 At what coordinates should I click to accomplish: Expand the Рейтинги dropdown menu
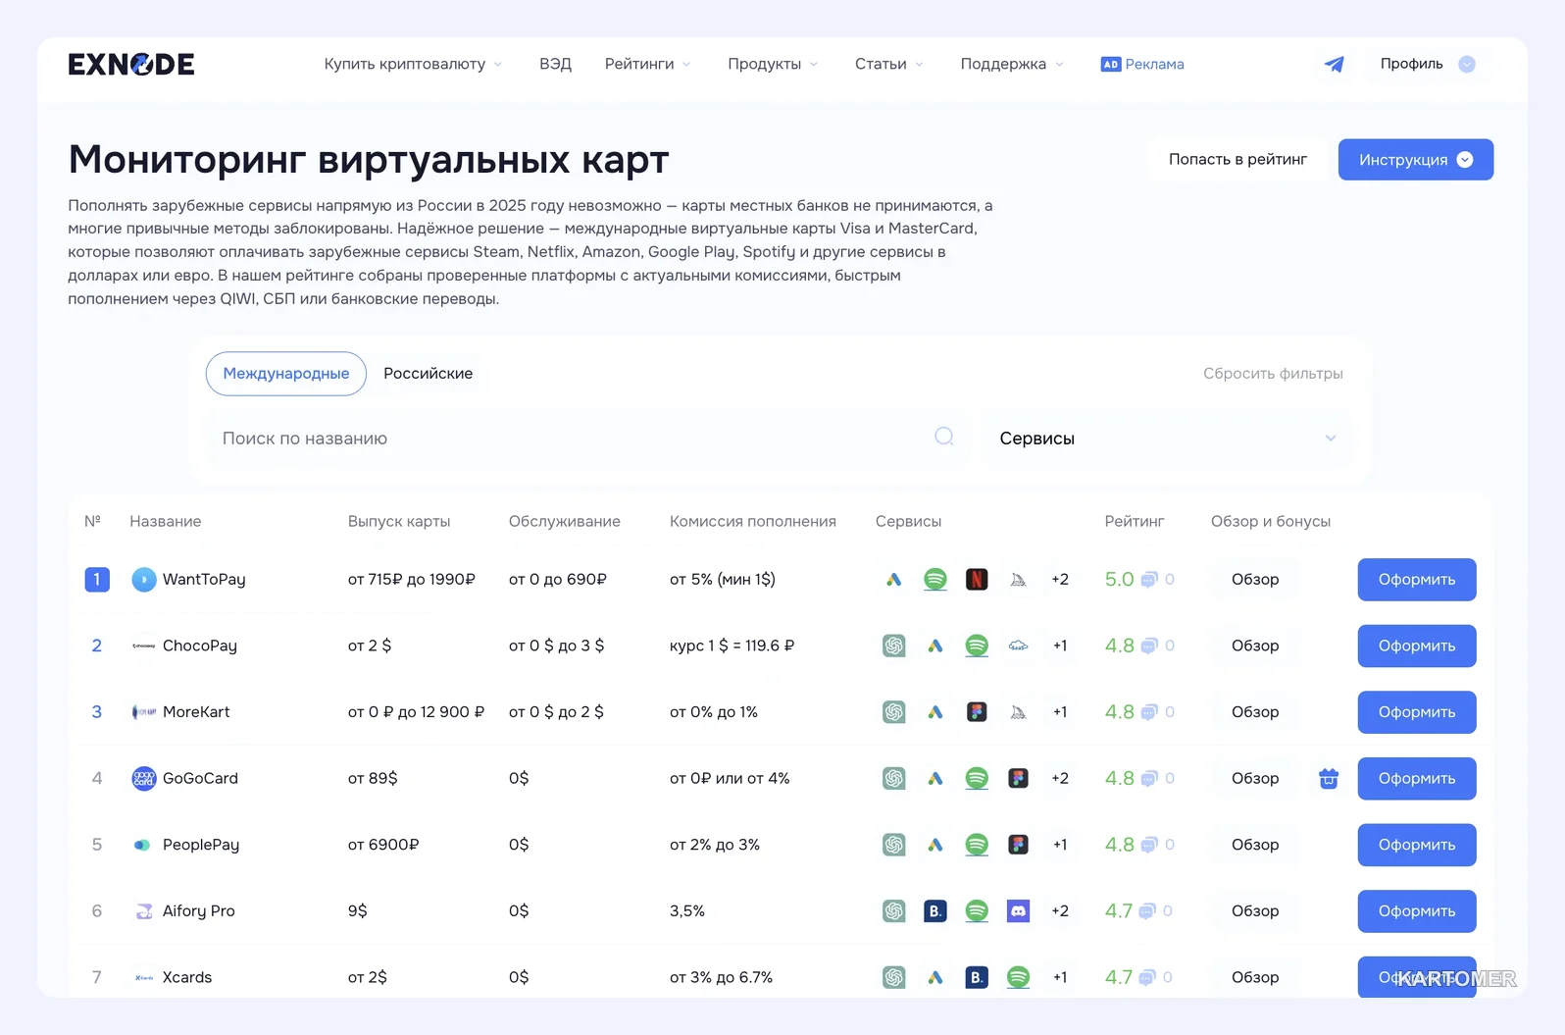[648, 64]
